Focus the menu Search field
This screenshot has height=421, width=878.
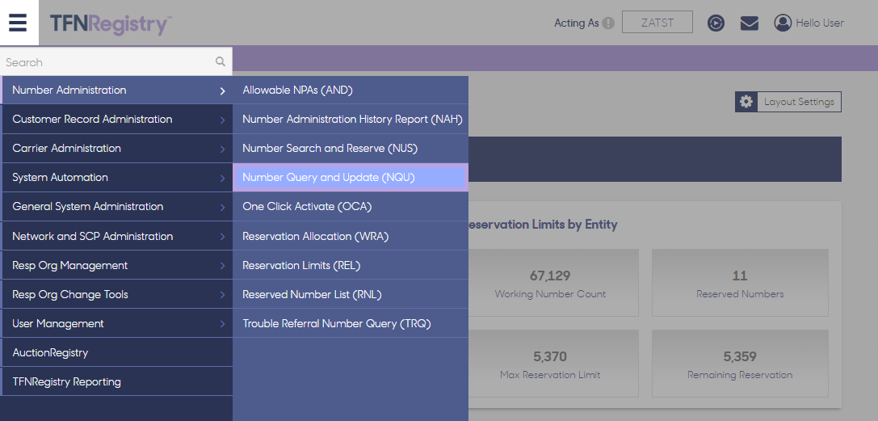pos(116,61)
